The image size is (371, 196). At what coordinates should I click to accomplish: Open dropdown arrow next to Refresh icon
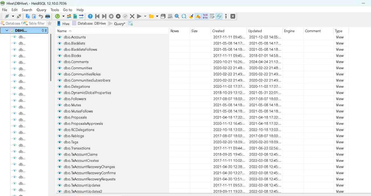click(x=63, y=16)
